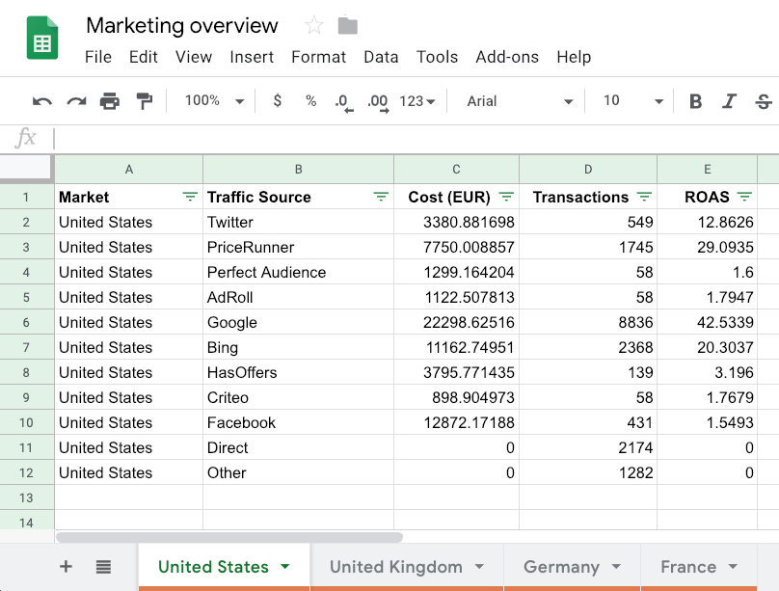This screenshot has height=591, width=779.
Task: Open the Google Sheets home icon
Action: (x=42, y=38)
